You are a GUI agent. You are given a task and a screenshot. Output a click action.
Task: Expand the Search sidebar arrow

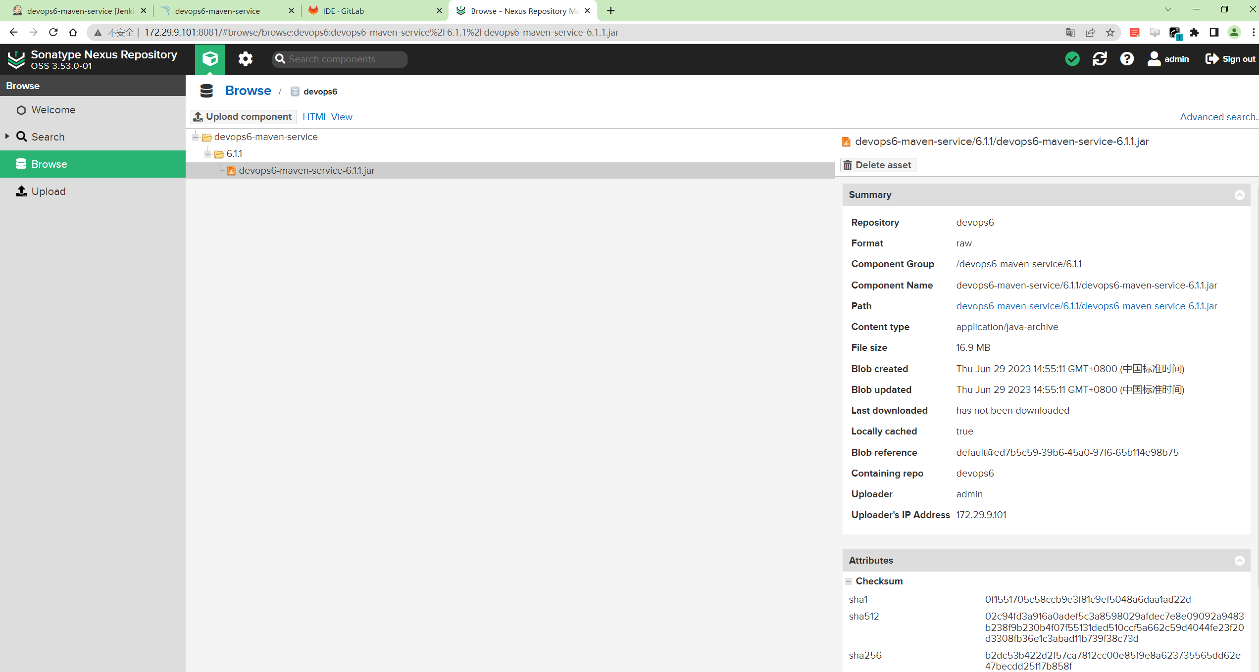[x=7, y=136]
